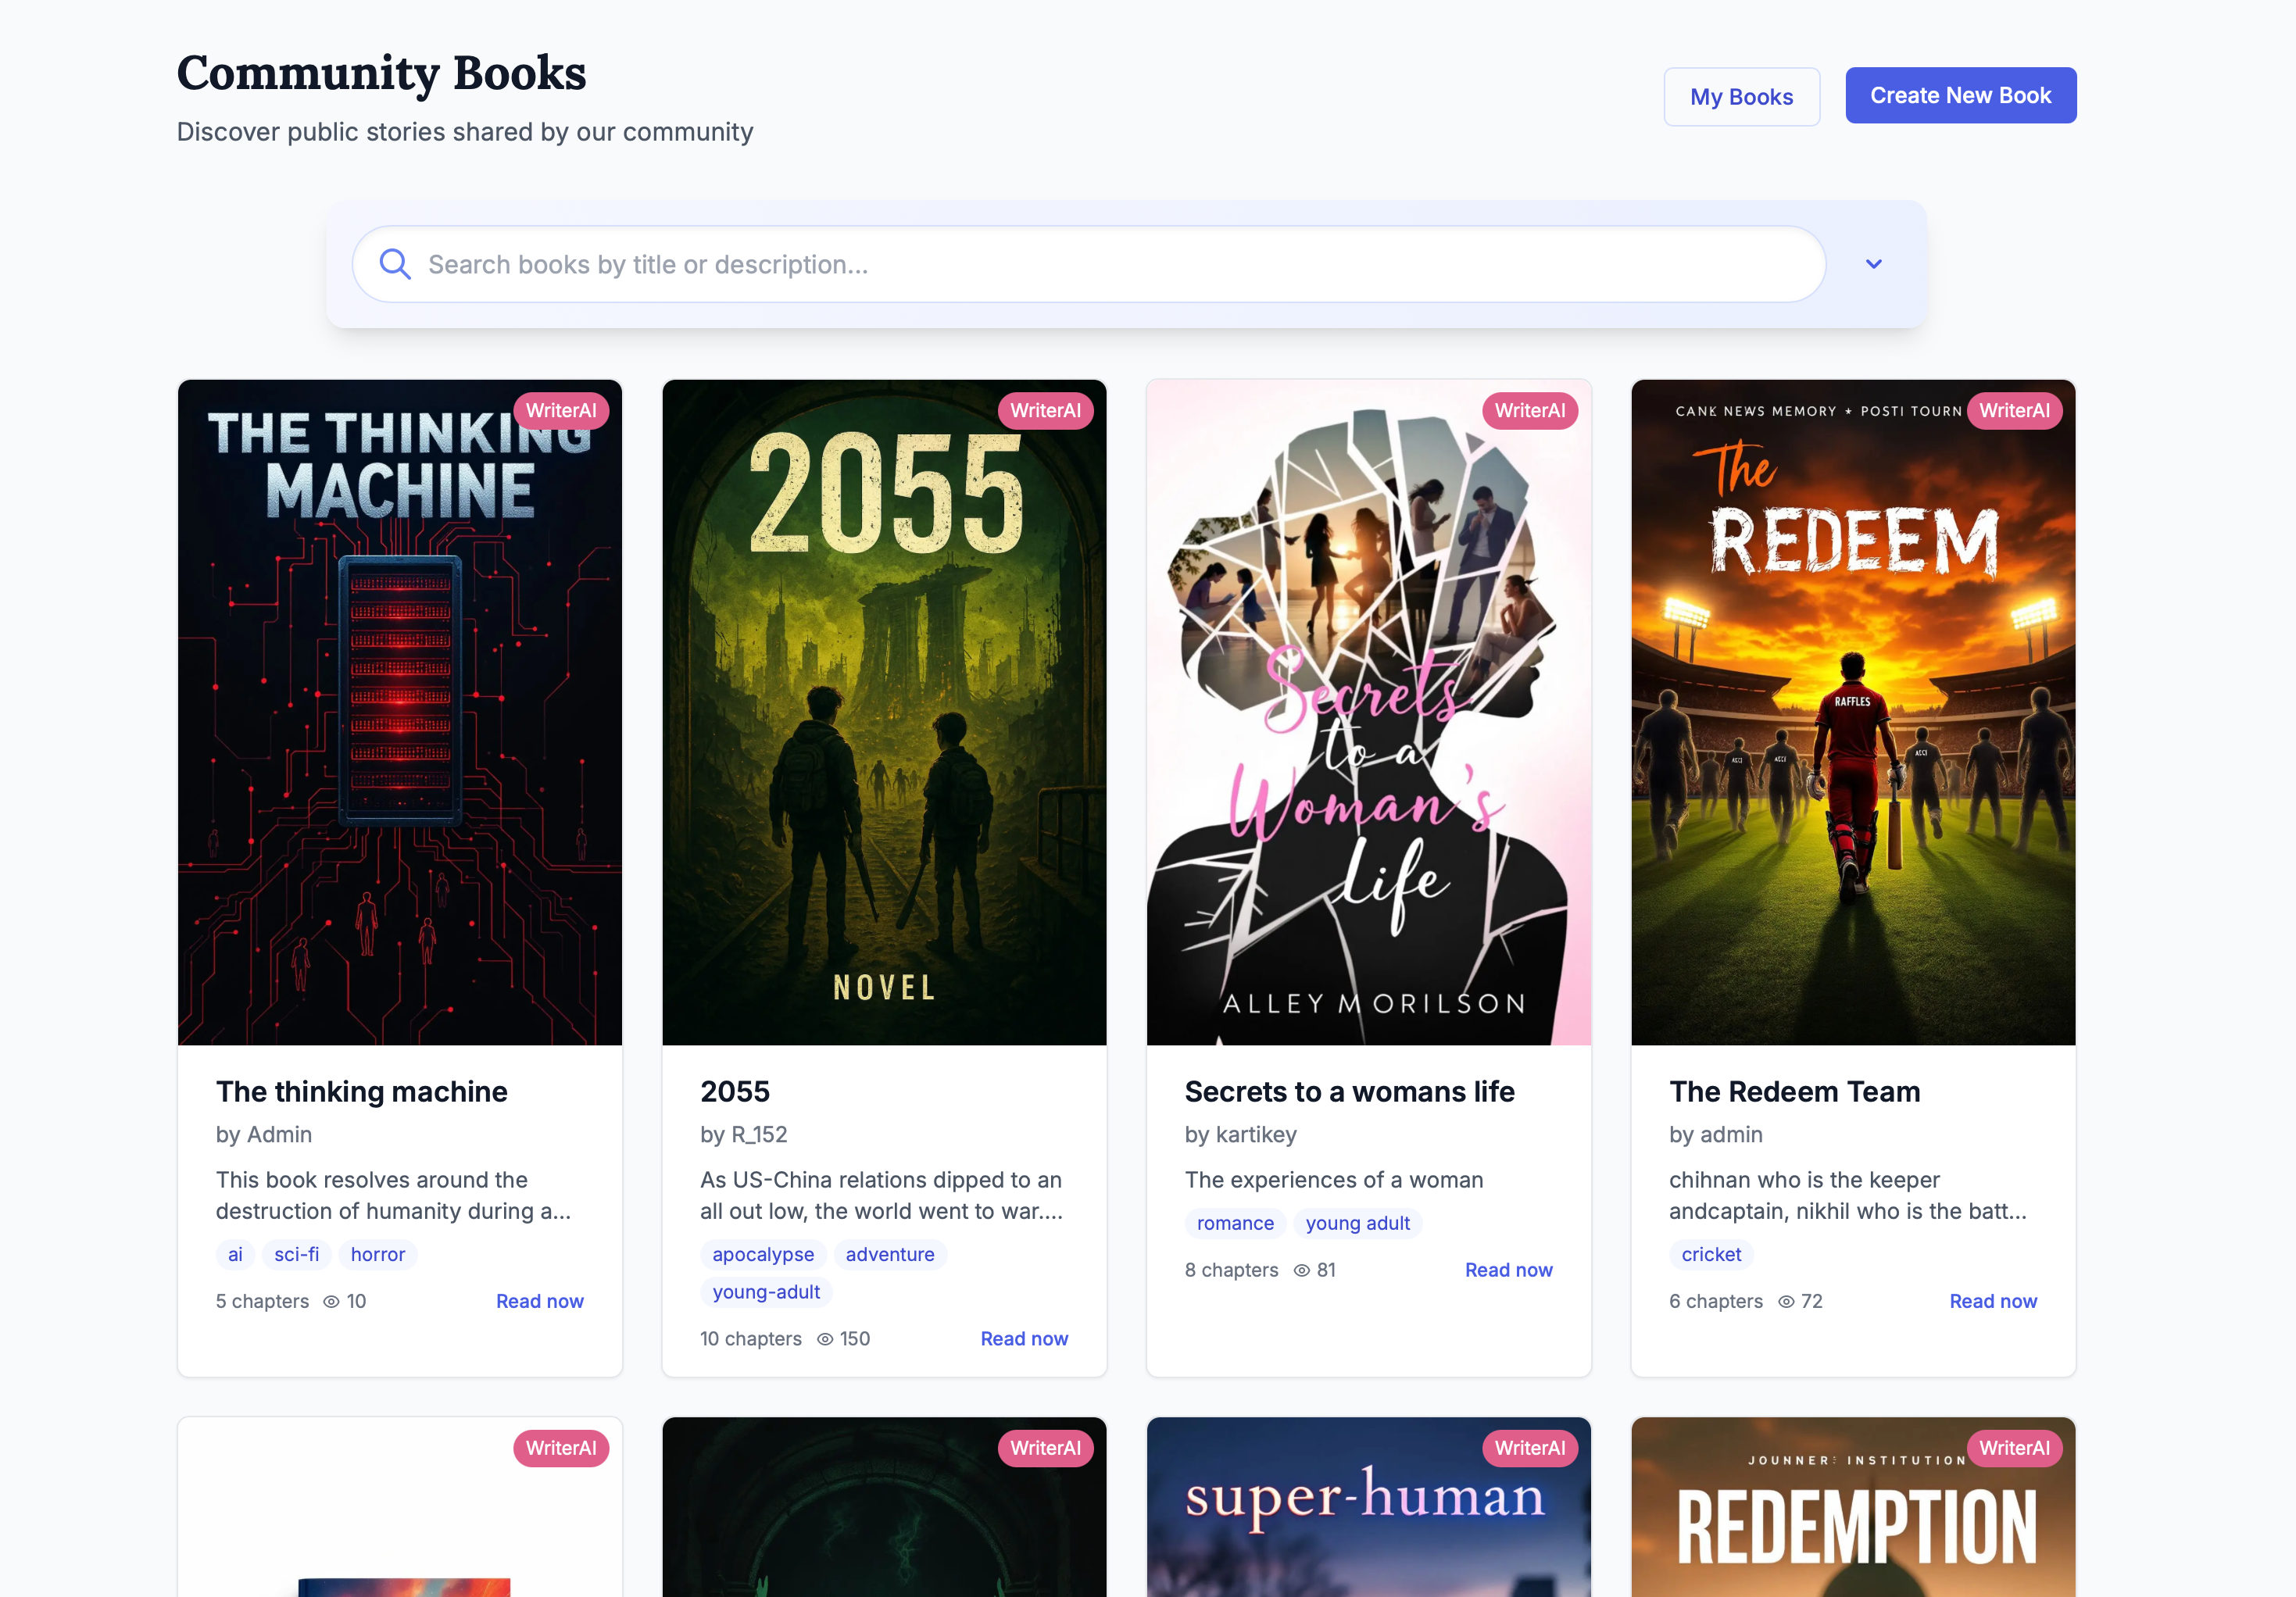Select the 'young adult' tag on Secrets
This screenshot has height=1597, width=2296.
[1357, 1223]
